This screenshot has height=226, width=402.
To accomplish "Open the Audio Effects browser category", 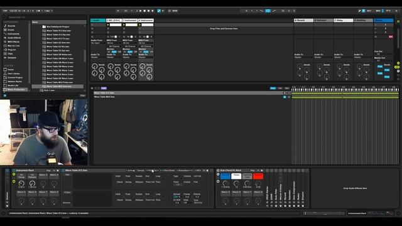I will [x=14, y=38].
